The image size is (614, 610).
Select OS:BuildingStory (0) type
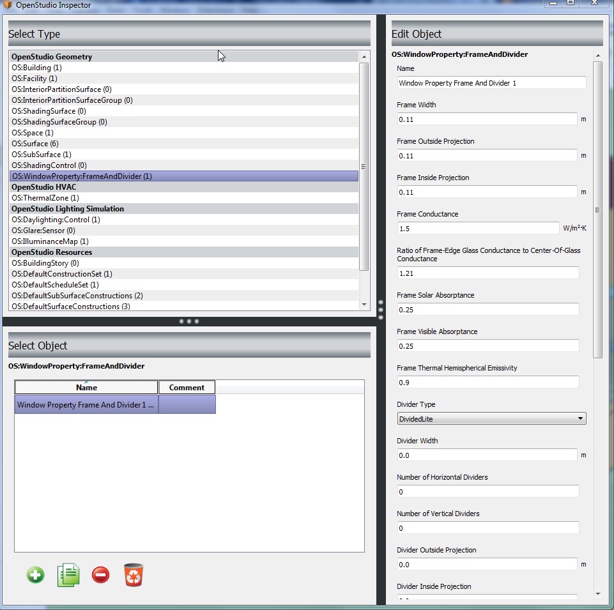[x=183, y=263]
